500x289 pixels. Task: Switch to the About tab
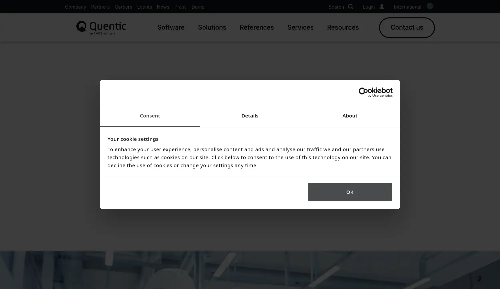(x=350, y=115)
